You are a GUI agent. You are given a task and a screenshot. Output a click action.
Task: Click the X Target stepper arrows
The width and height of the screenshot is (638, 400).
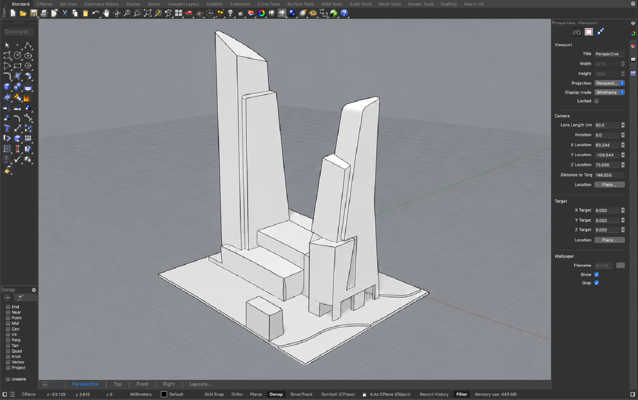[x=623, y=210]
